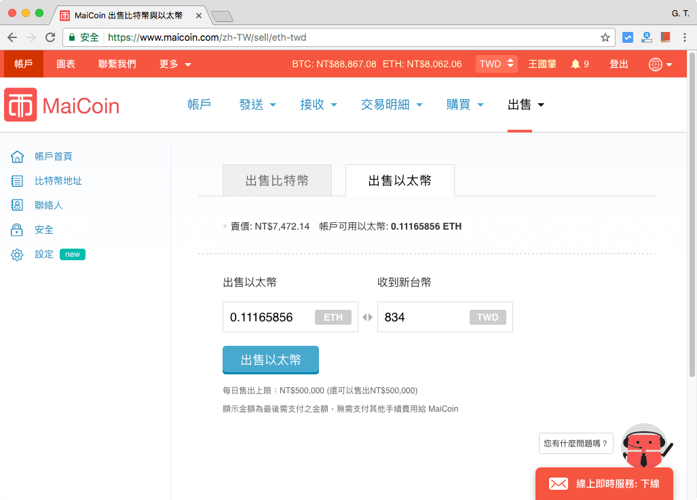Click the swap arrows between currency fields

pyautogui.click(x=367, y=317)
